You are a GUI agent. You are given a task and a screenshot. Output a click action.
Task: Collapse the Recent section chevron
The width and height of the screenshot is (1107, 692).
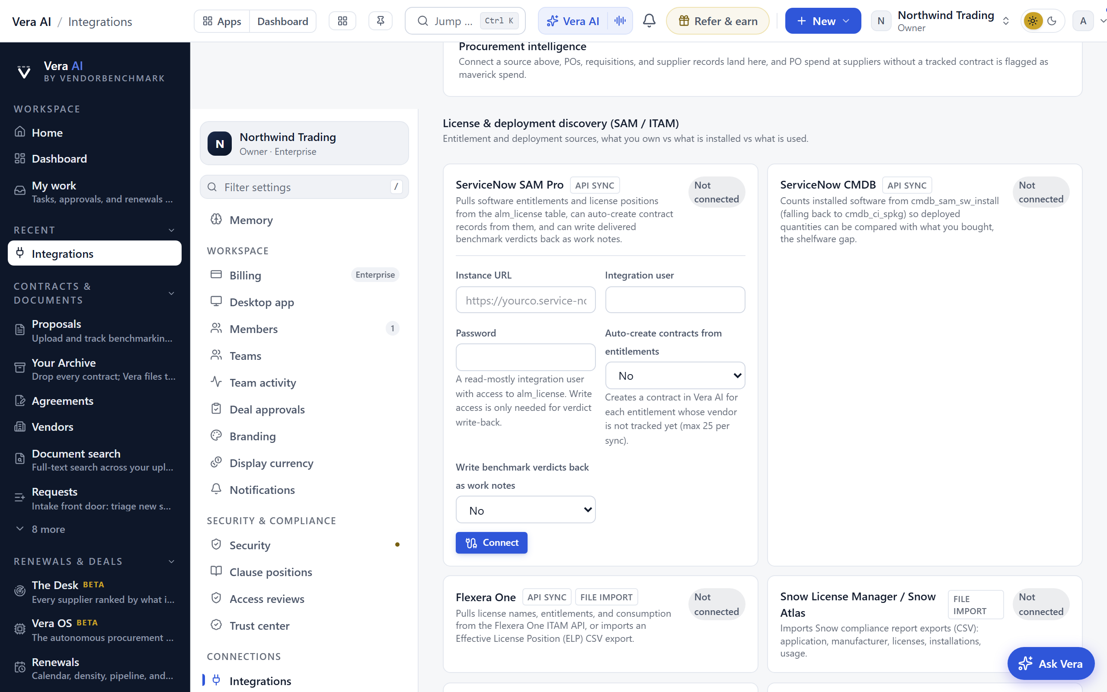[172, 230]
